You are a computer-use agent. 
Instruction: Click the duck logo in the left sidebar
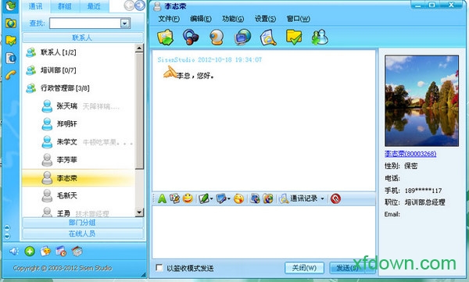click(11, 5)
